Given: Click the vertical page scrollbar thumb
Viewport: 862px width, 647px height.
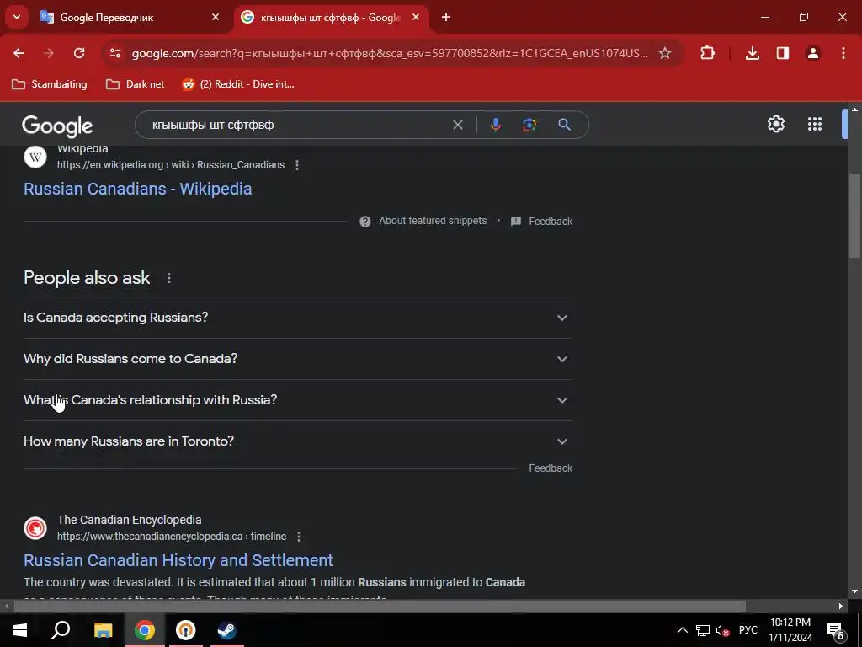Looking at the screenshot, I should pos(854,215).
